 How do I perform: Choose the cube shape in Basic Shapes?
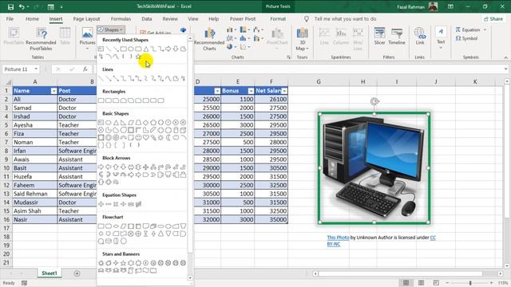pos(183,130)
